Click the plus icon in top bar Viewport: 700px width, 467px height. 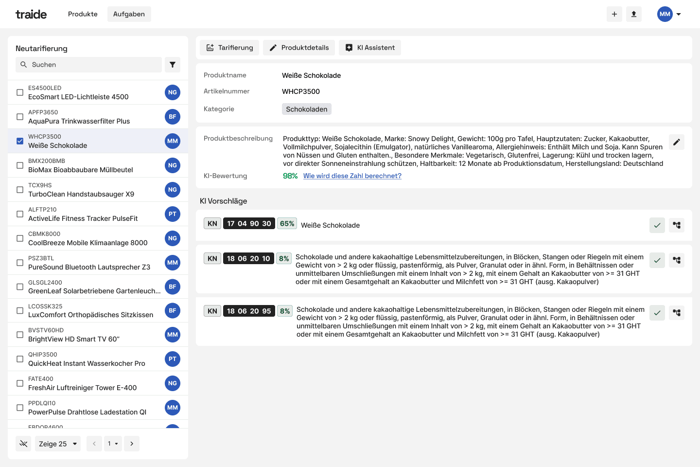(x=614, y=14)
